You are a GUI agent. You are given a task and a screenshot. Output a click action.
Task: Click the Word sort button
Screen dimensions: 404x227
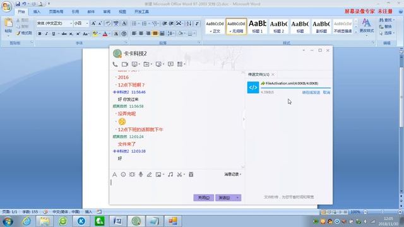click(189, 23)
